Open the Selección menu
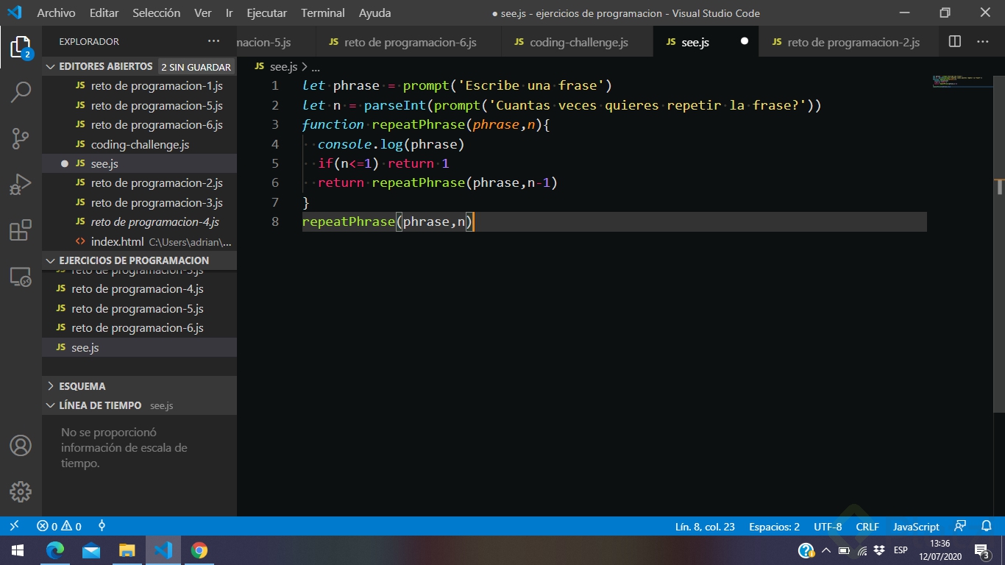This screenshot has height=565, width=1005. point(156,13)
